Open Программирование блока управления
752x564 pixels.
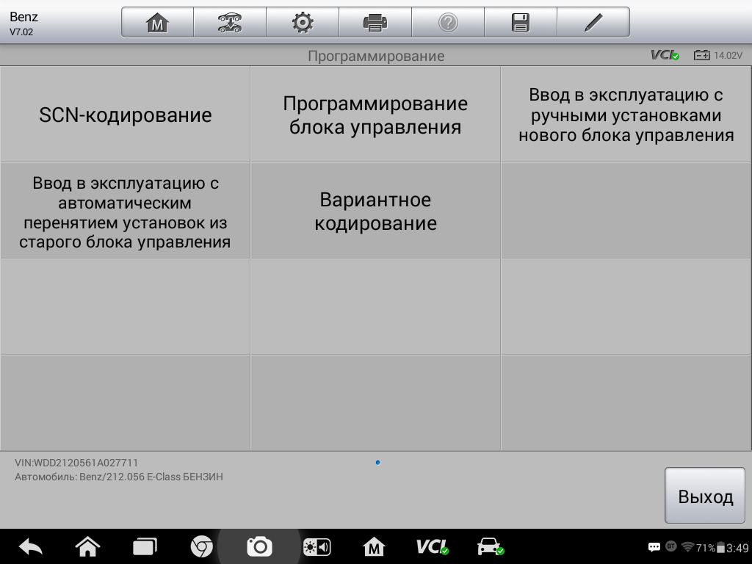[375, 114]
